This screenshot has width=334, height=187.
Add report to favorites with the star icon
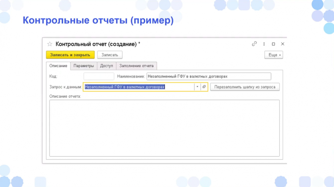coord(50,44)
